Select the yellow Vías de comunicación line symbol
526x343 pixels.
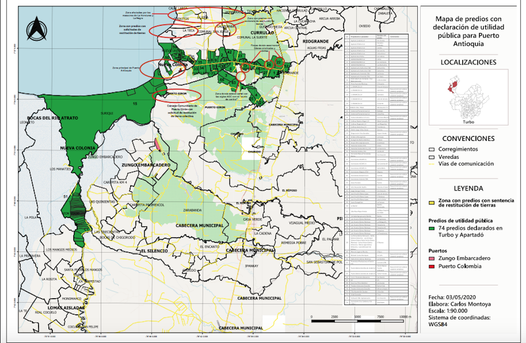[431, 164]
